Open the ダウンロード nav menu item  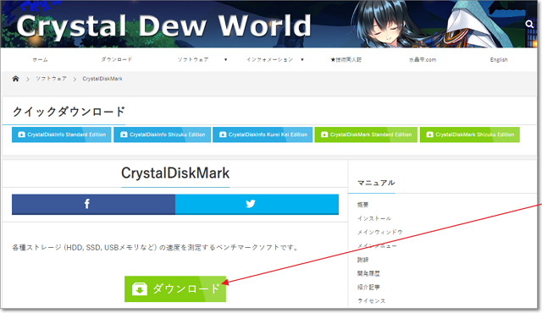pos(117,60)
